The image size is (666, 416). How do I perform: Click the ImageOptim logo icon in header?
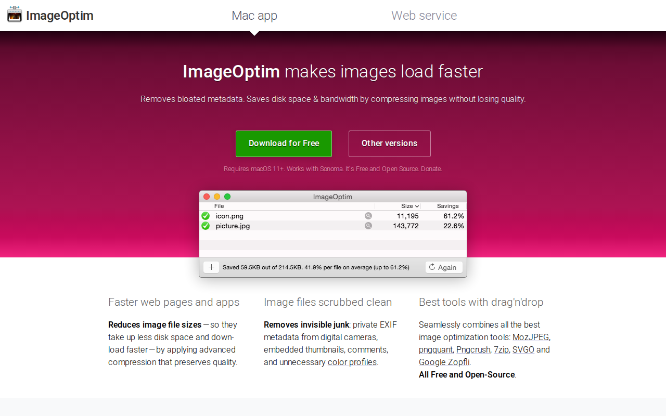tap(15, 15)
